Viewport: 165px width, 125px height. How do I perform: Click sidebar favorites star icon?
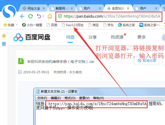(4, 36)
